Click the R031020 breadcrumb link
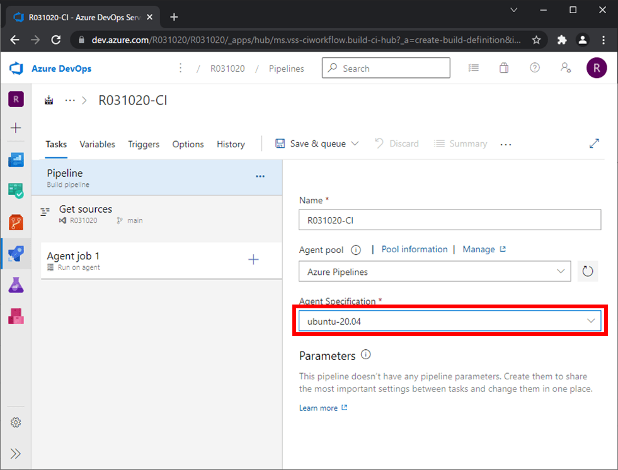The image size is (618, 470). [227, 69]
